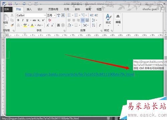This screenshot has width=167, height=120.
Task: Click the Shrink Font icon
Action: (52, 25)
